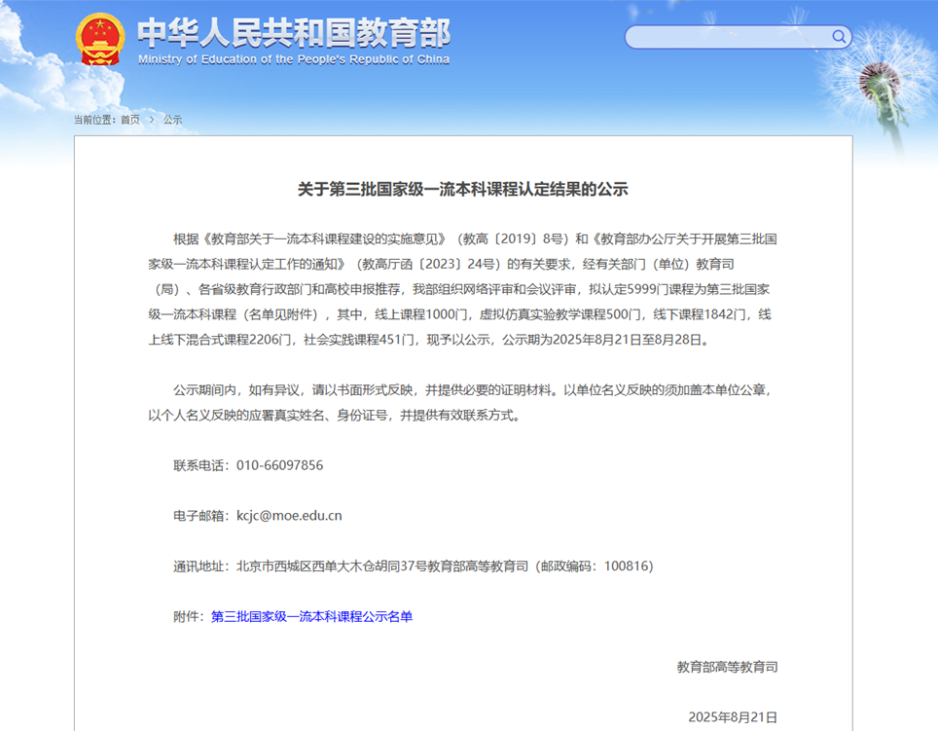Click the breadcrumb arrow separator

click(x=152, y=120)
